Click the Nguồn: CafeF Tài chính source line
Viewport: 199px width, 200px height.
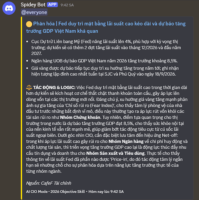tap(49, 183)
